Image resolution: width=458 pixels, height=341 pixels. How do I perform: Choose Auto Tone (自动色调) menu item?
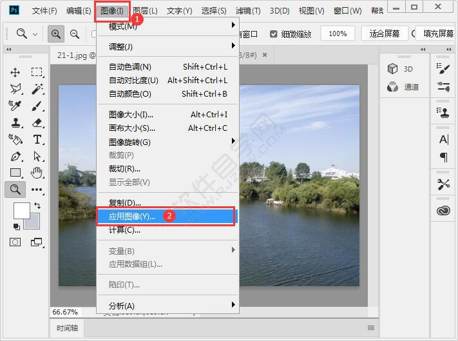coord(167,67)
